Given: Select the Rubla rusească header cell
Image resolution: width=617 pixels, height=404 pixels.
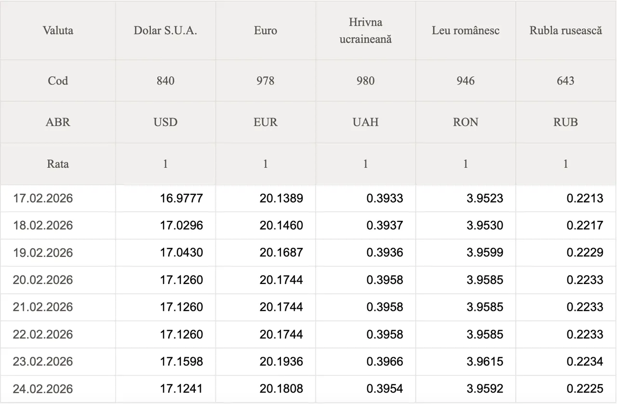Looking at the screenshot, I should (565, 30).
